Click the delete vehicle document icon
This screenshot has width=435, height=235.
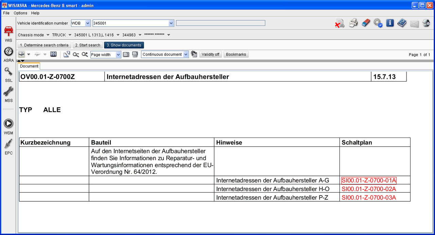340,23
